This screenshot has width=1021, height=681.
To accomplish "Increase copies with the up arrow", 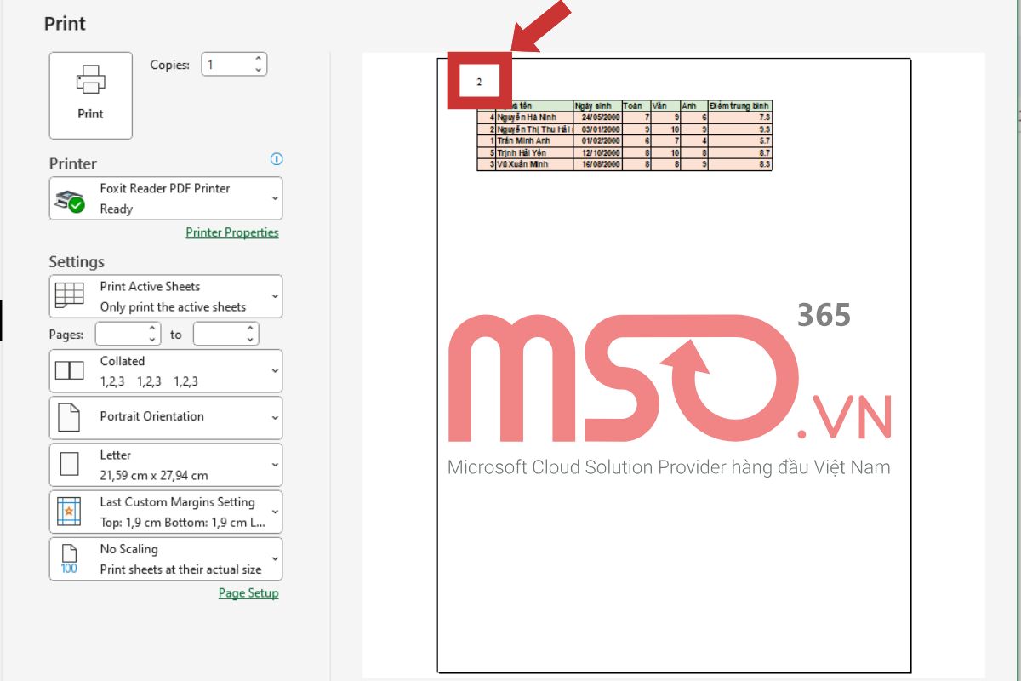I will [x=259, y=60].
